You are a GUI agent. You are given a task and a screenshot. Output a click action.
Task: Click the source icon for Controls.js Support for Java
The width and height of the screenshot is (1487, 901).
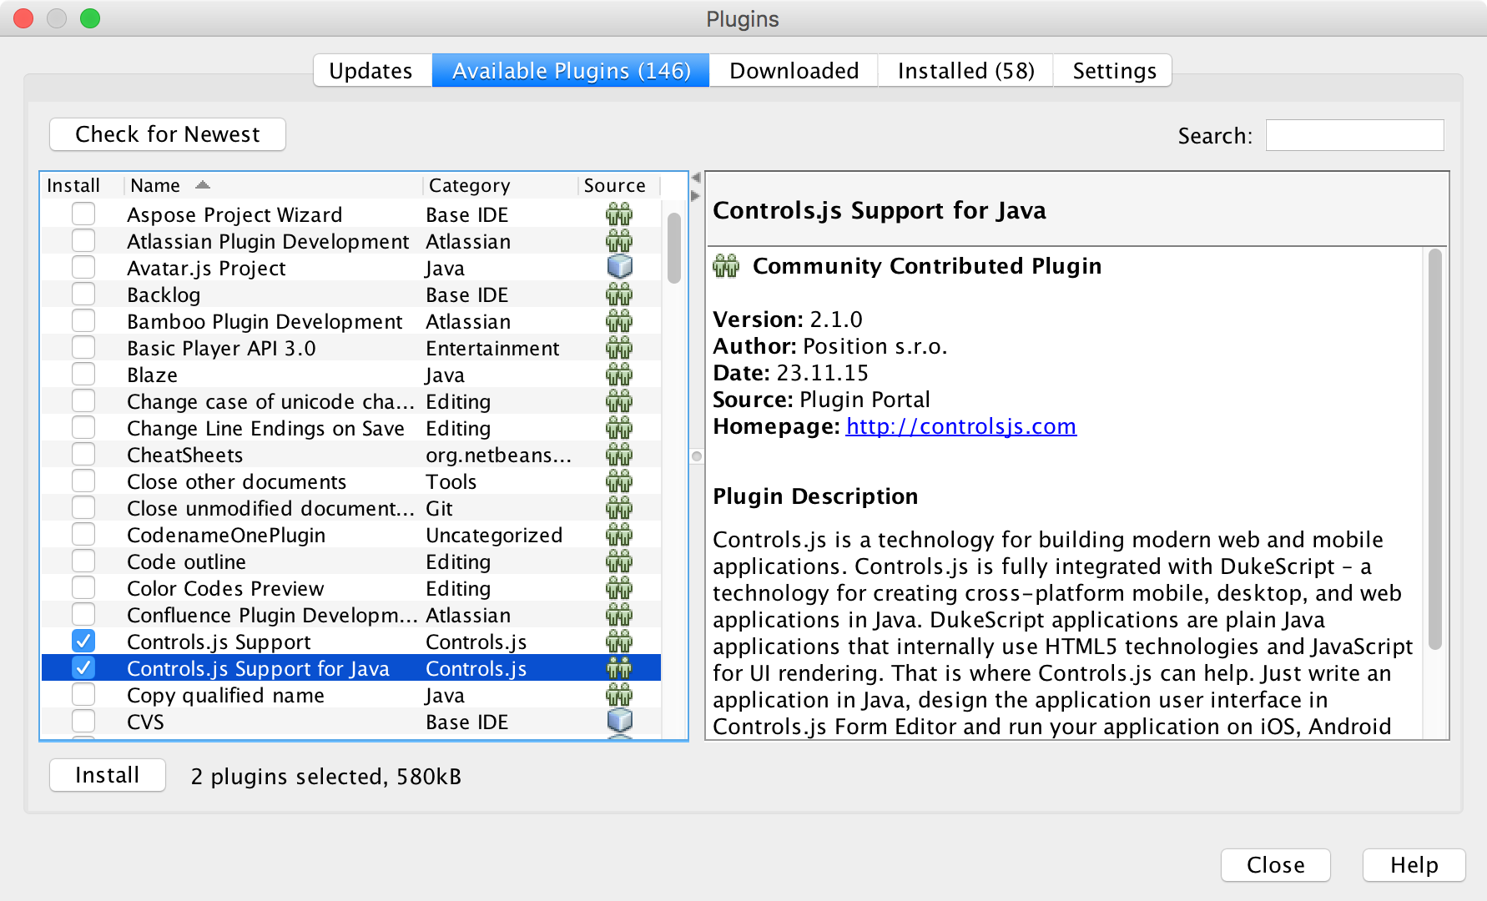[x=618, y=668]
